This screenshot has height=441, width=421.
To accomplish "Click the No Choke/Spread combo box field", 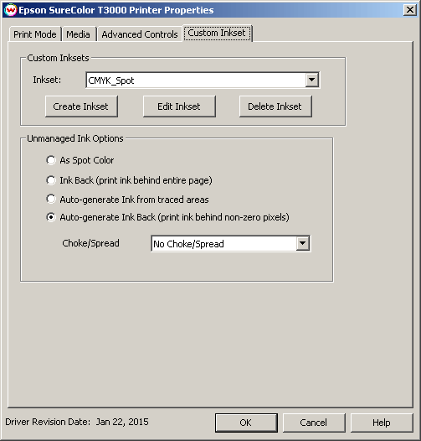I will pos(223,244).
